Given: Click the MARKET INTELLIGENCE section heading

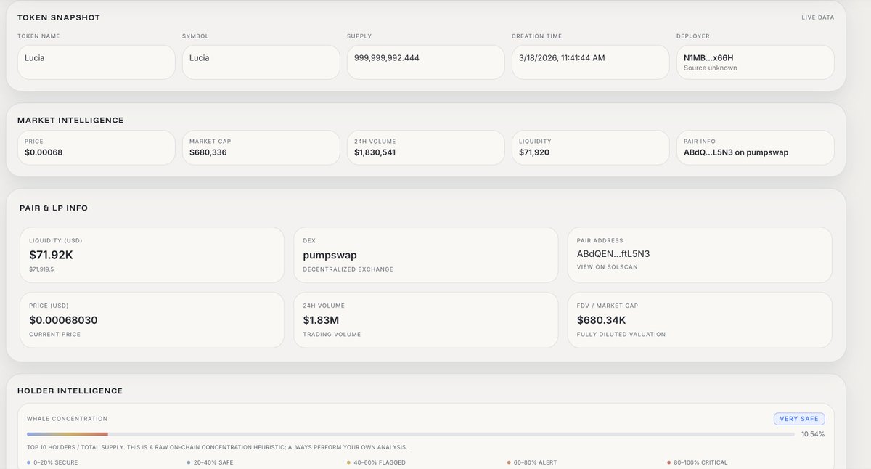Looking at the screenshot, I should pyautogui.click(x=70, y=121).
